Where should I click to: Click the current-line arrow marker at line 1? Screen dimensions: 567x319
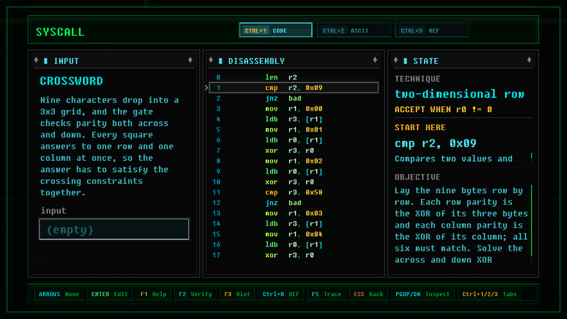point(206,88)
